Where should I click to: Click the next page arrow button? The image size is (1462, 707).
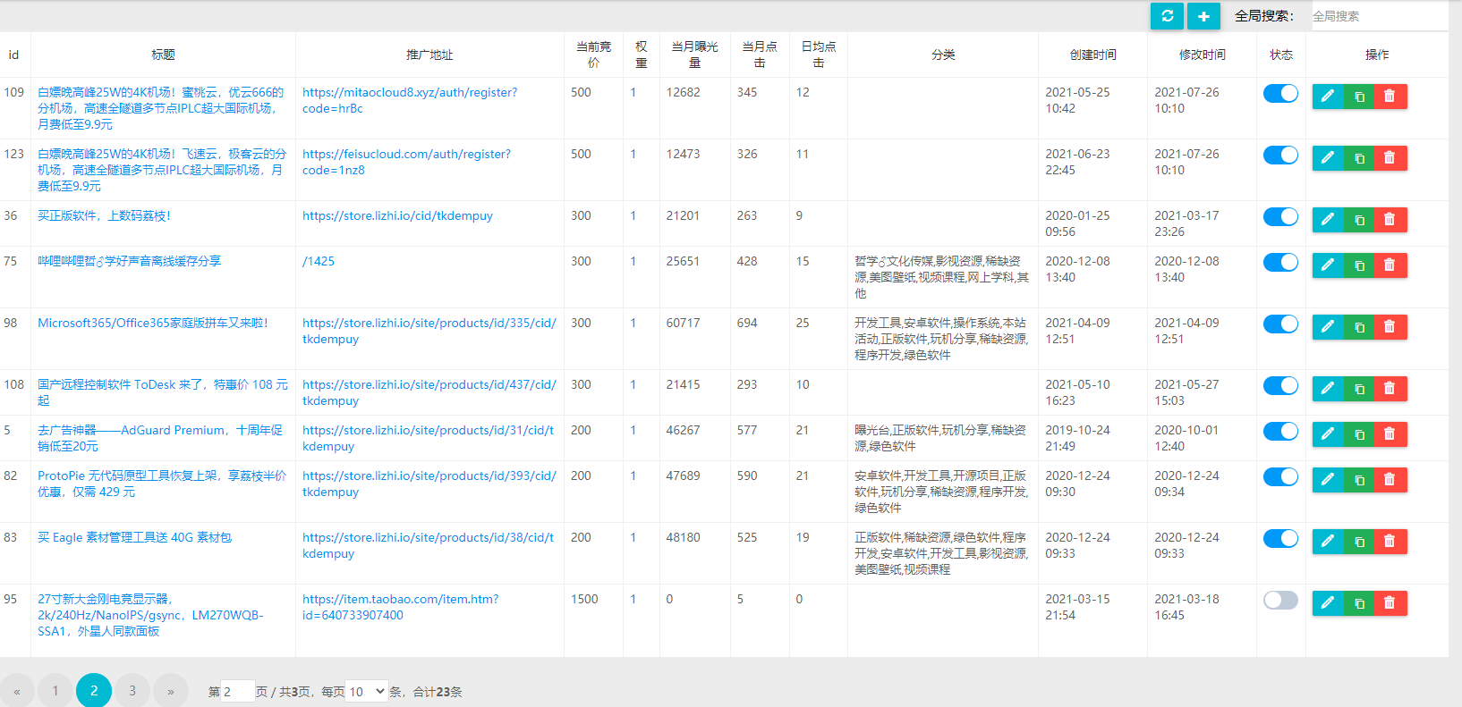[x=171, y=691]
